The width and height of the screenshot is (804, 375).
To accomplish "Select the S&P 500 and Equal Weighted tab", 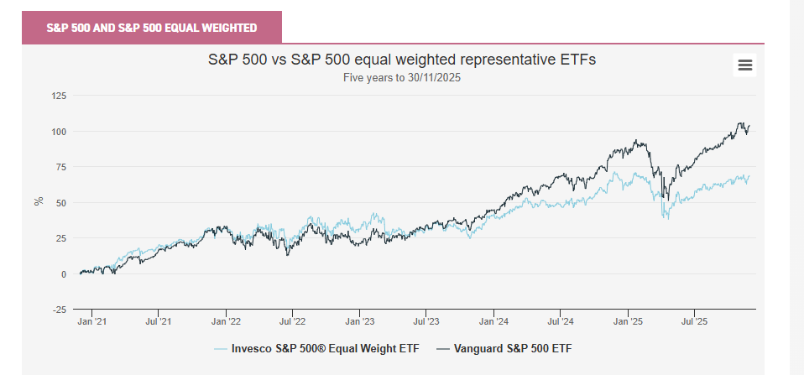I will click(x=152, y=28).
